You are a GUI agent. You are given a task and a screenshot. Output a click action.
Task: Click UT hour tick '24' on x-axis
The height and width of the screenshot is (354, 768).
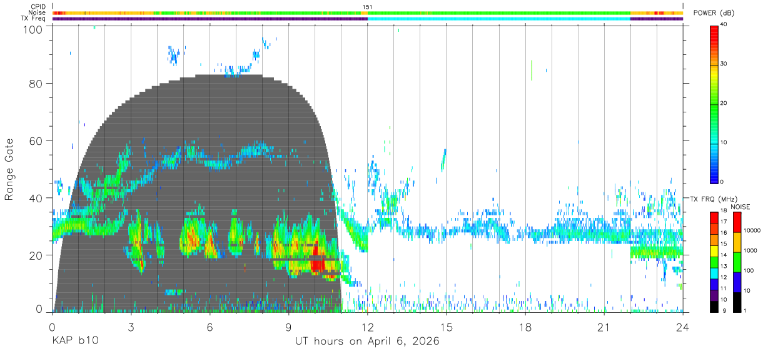point(683,327)
